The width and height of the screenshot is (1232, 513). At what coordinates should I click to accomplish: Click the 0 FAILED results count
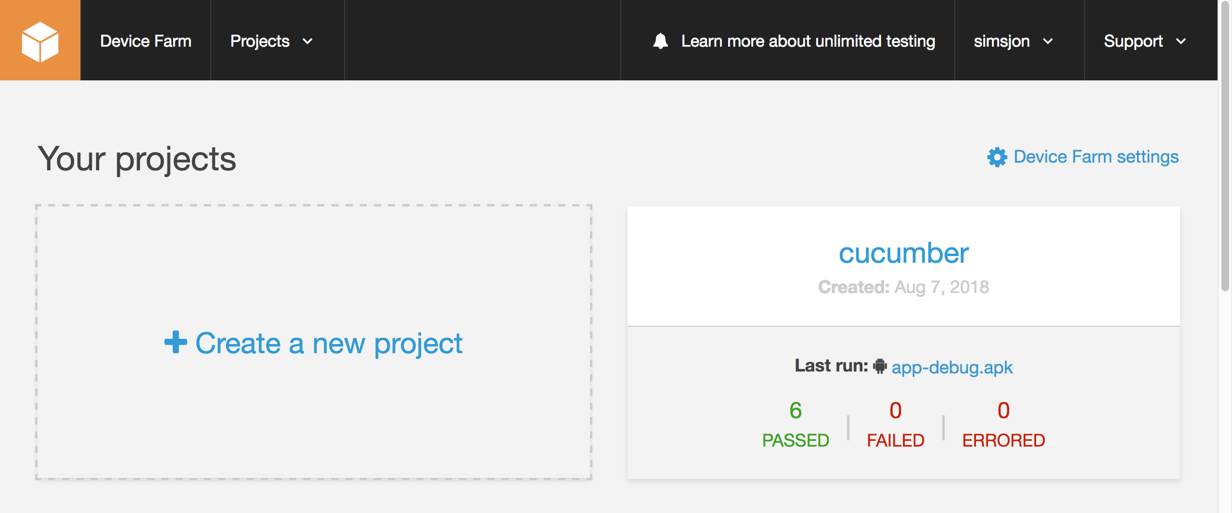(x=895, y=424)
